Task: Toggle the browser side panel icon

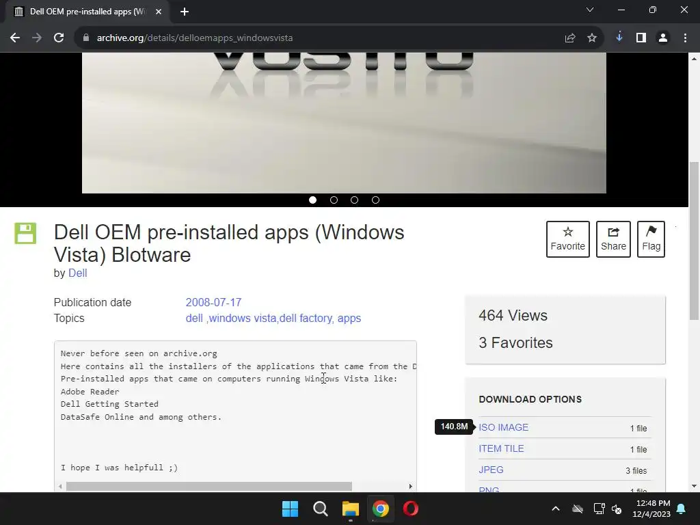Action: [x=641, y=38]
